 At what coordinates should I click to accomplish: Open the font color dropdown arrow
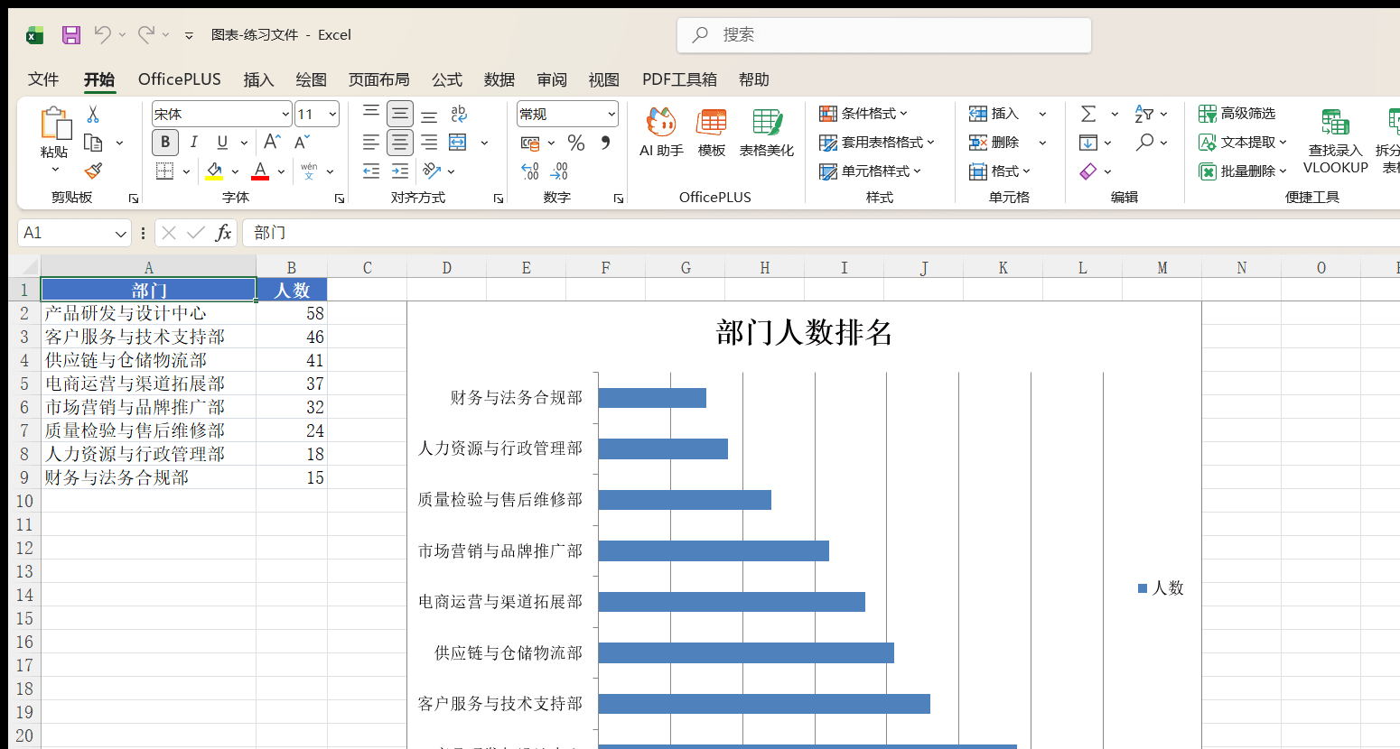[281, 171]
